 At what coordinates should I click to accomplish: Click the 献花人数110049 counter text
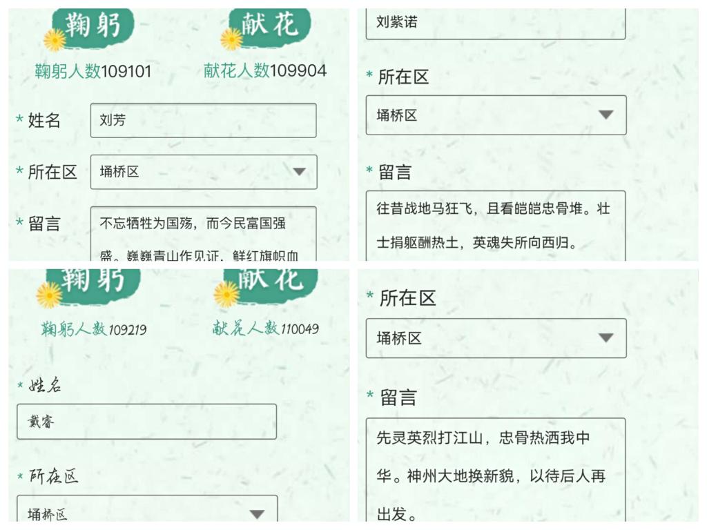tap(266, 328)
